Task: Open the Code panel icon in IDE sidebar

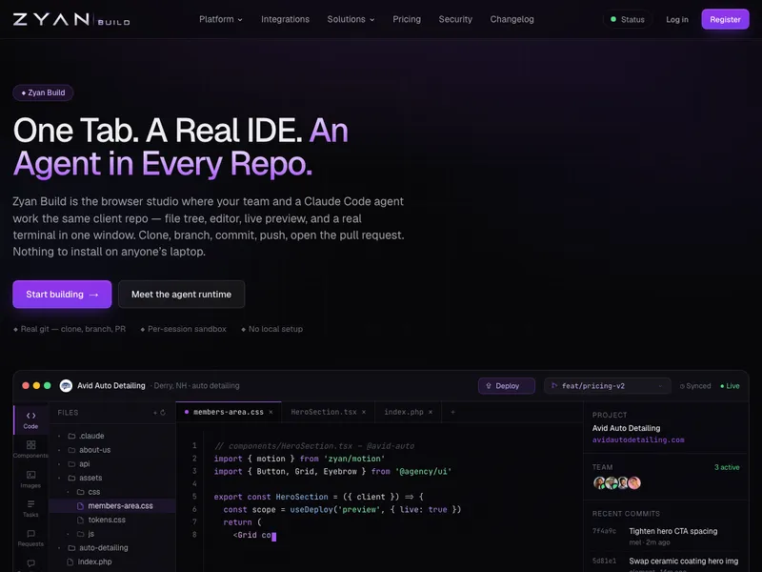Action: [30, 419]
